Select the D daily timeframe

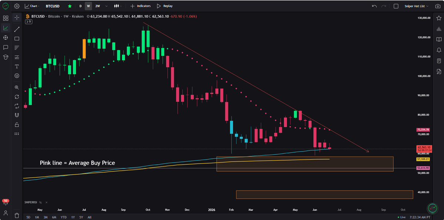(x=80, y=6)
